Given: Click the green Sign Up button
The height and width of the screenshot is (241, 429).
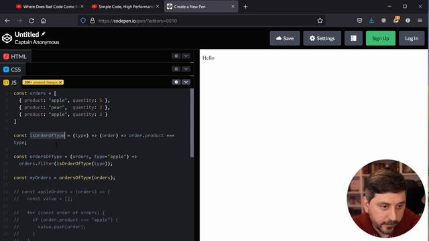Looking at the screenshot, I should [381, 38].
